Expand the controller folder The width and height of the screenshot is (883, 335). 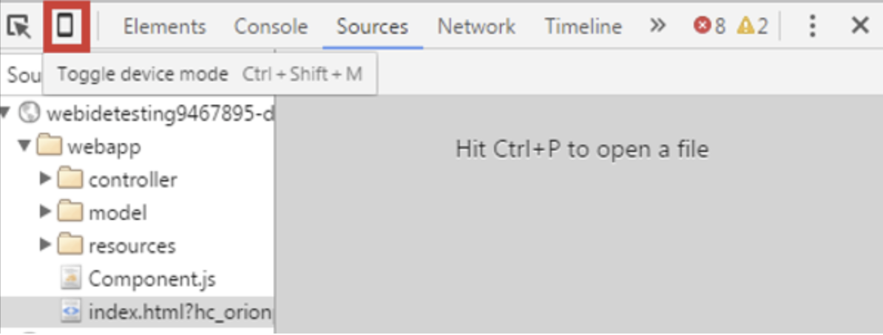click(46, 179)
